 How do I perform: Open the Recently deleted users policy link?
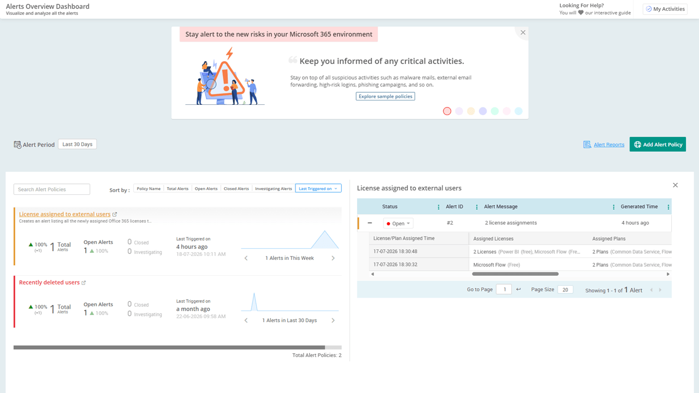click(49, 283)
